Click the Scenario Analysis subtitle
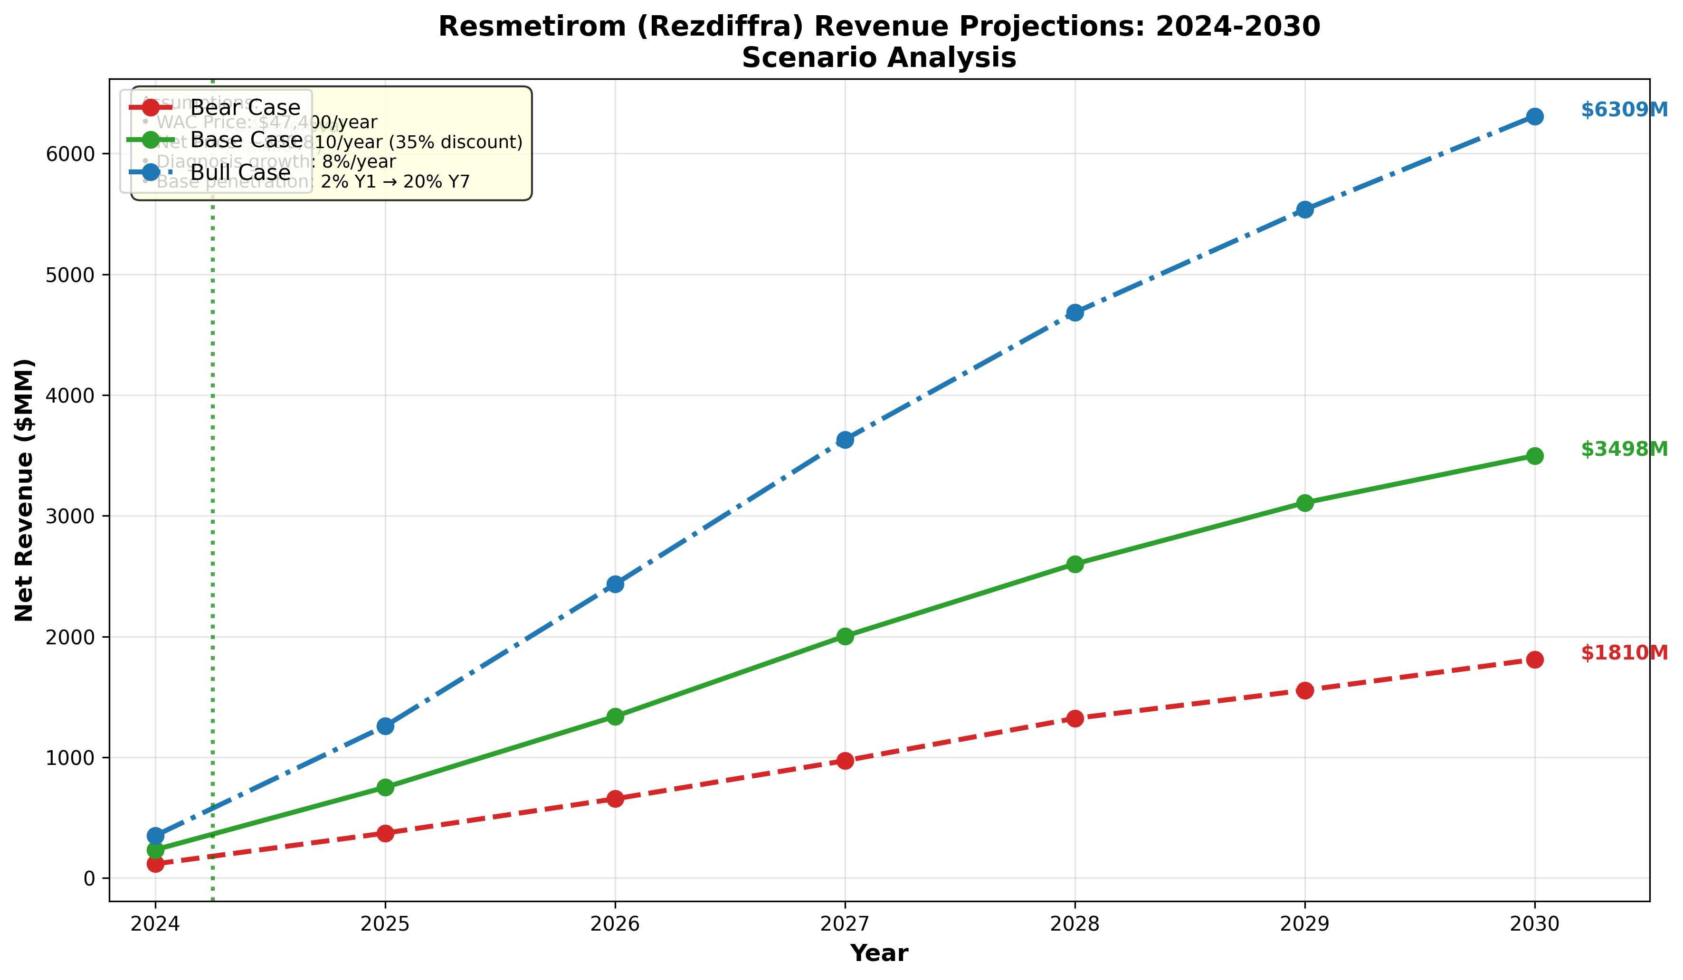 coord(879,58)
